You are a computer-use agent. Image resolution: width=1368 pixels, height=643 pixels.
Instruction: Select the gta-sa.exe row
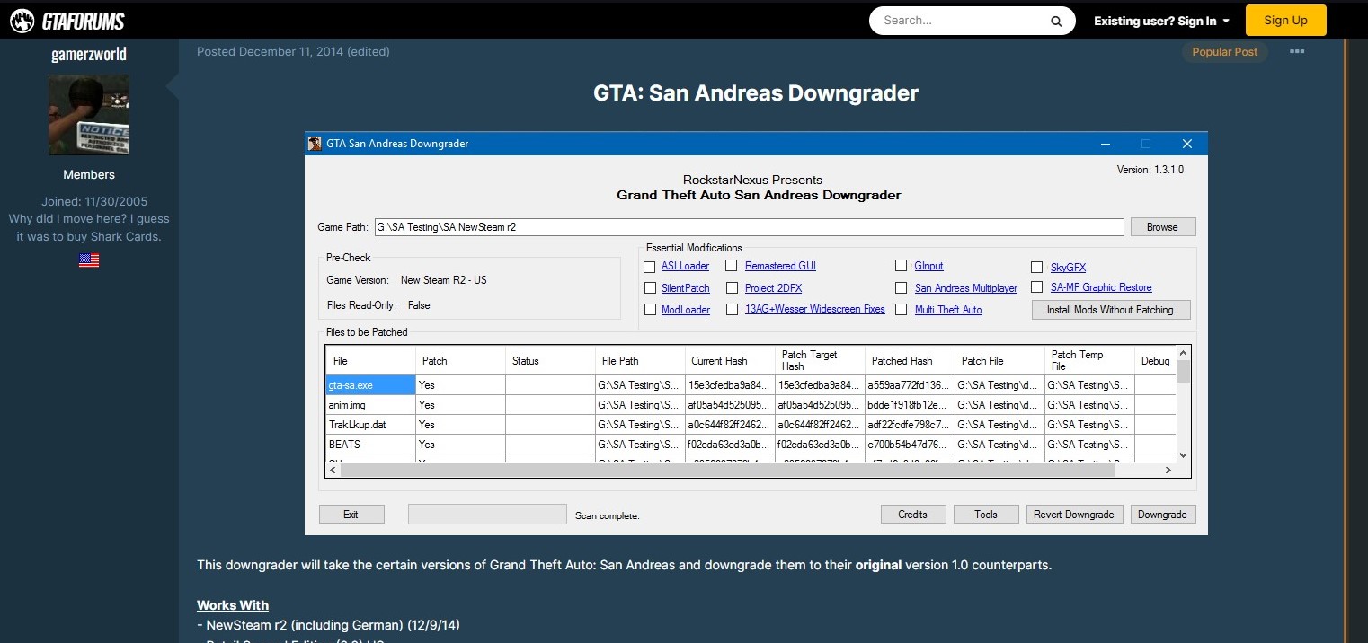tap(369, 385)
